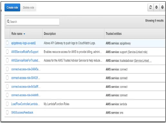Viewport: 166px width, 123px height.
Task: Check the SNSSuccessFeedback row checkbox
Action: pyautogui.click(x=7, y=112)
